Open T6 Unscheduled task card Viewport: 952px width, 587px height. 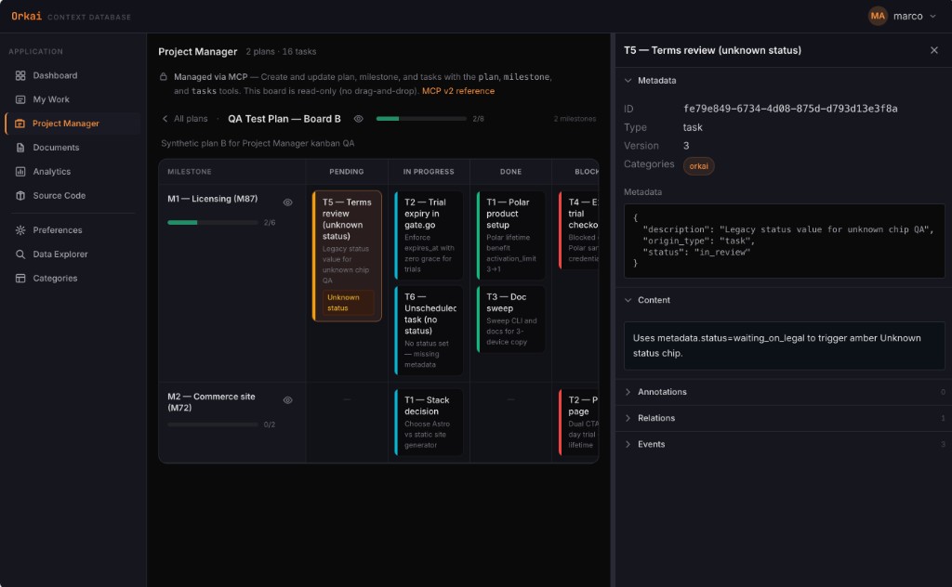tap(429, 331)
